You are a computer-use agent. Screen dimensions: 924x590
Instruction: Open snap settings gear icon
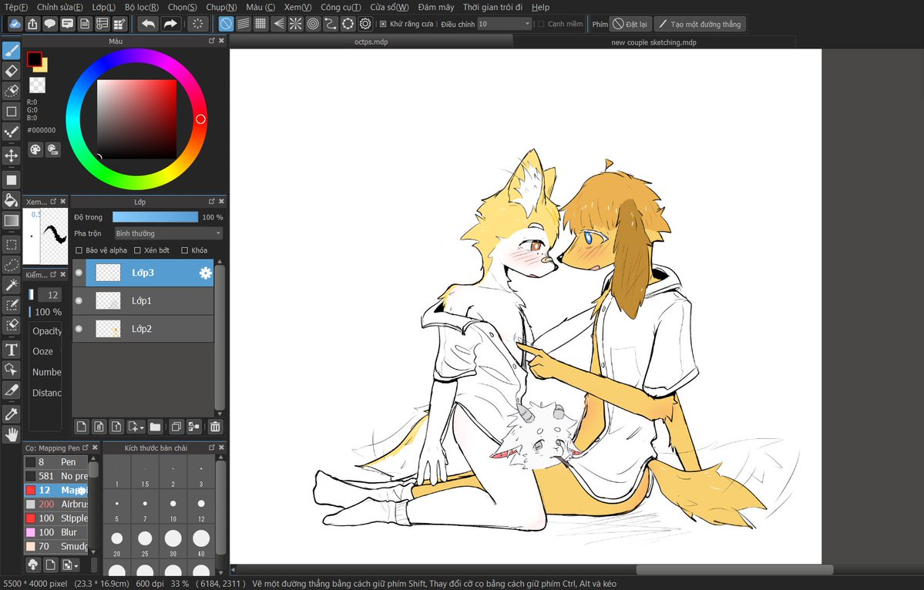pyautogui.click(x=365, y=24)
